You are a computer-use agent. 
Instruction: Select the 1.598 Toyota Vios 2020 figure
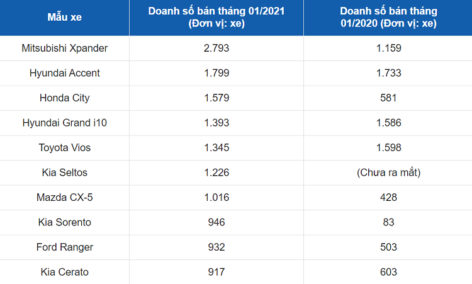point(388,147)
